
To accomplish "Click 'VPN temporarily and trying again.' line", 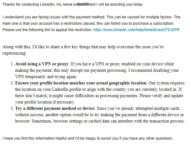I will pyautogui.click(x=46, y=77).
